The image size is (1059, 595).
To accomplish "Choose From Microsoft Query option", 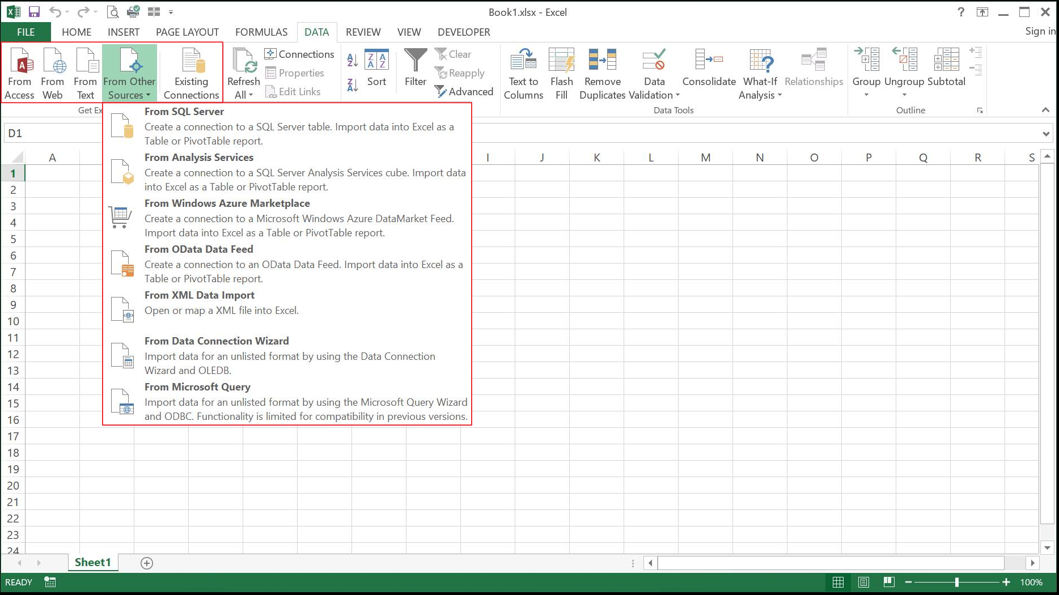I will tap(287, 401).
